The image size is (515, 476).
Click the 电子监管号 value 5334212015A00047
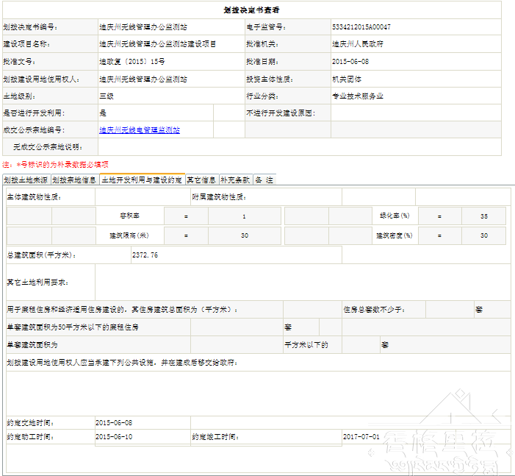click(361, 27)
